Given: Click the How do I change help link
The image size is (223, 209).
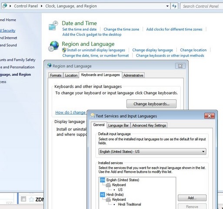Looking at the screenshot, I should (x=70, y=113).
